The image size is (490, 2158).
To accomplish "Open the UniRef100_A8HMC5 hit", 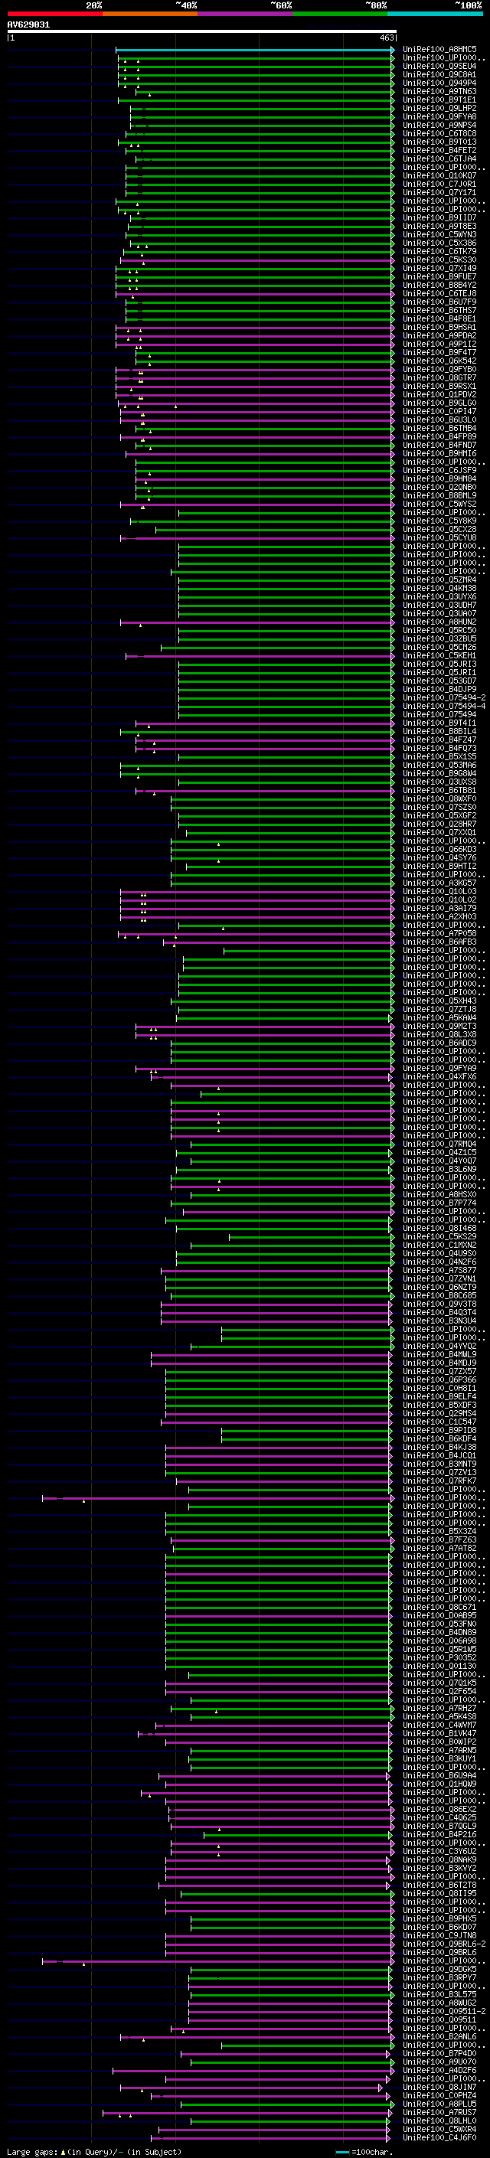I will (439, 50).
